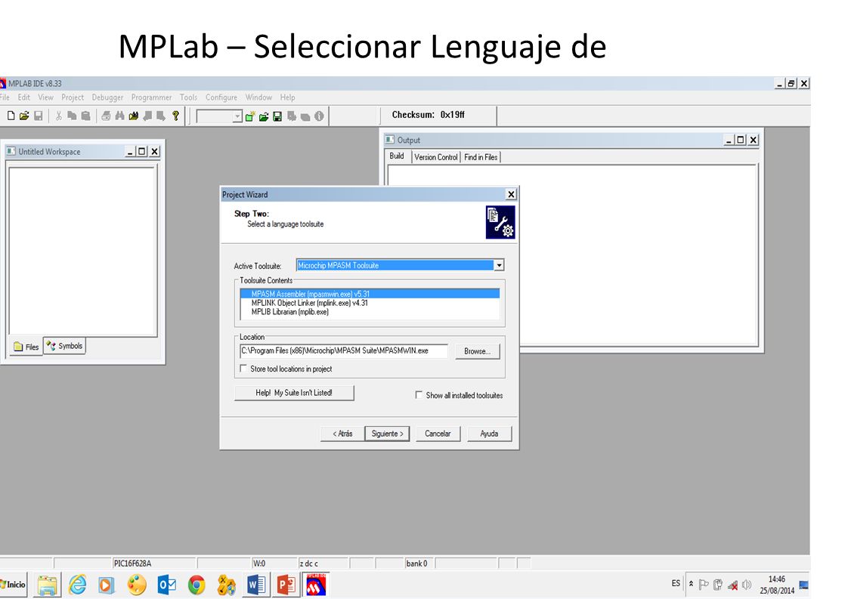Open the Active Toolsuite dropdown arrow
This screenshot has width=848, height=599.
click(499, 265)
